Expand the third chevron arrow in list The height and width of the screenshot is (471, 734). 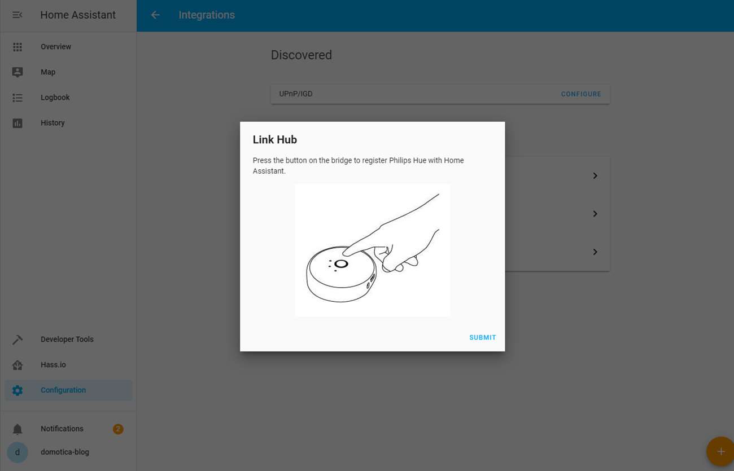[x=595, y=252]
